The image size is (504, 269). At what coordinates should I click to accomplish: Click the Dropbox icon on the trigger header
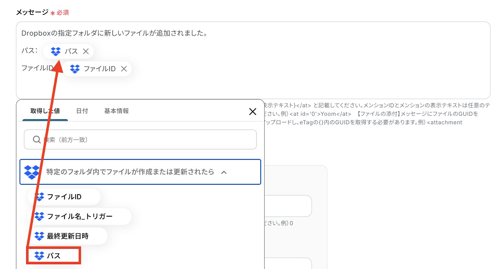coord(32,172)
